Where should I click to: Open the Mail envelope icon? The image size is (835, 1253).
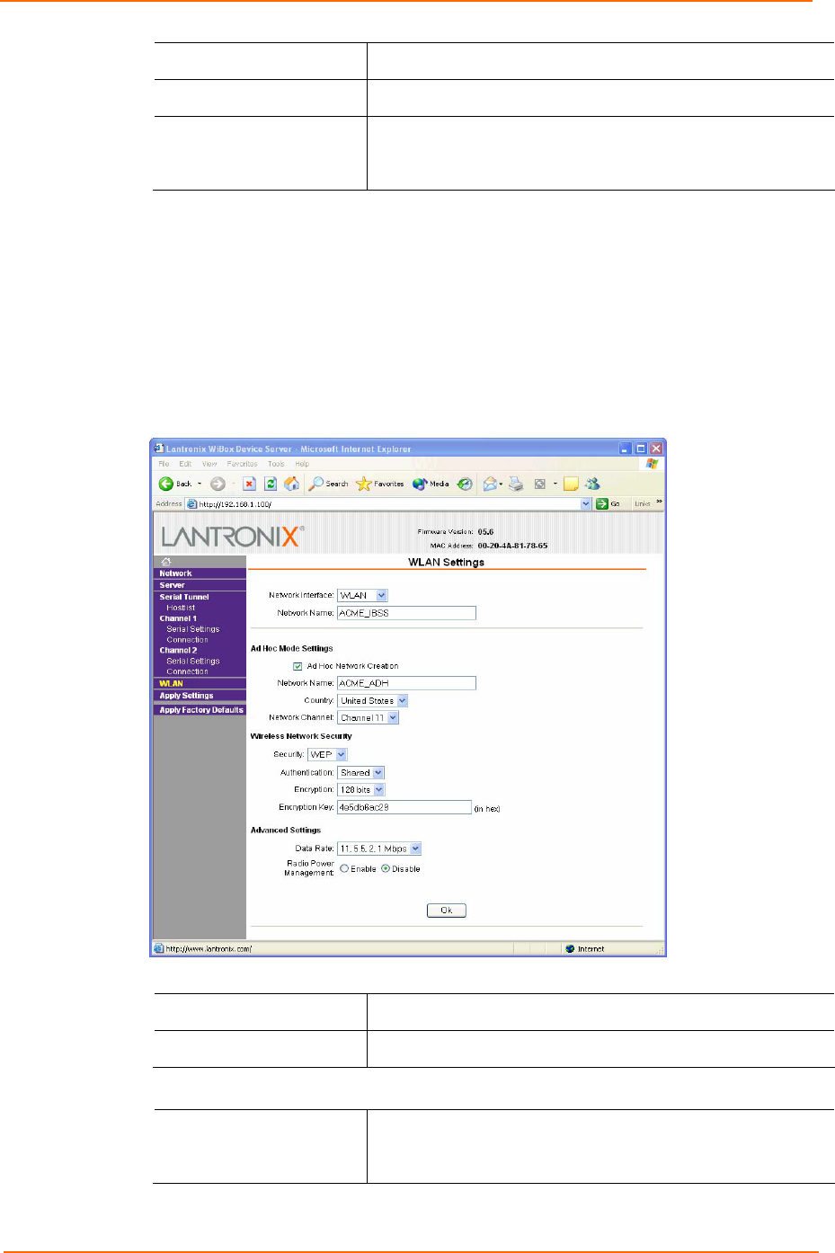click(x=490, y=484)
